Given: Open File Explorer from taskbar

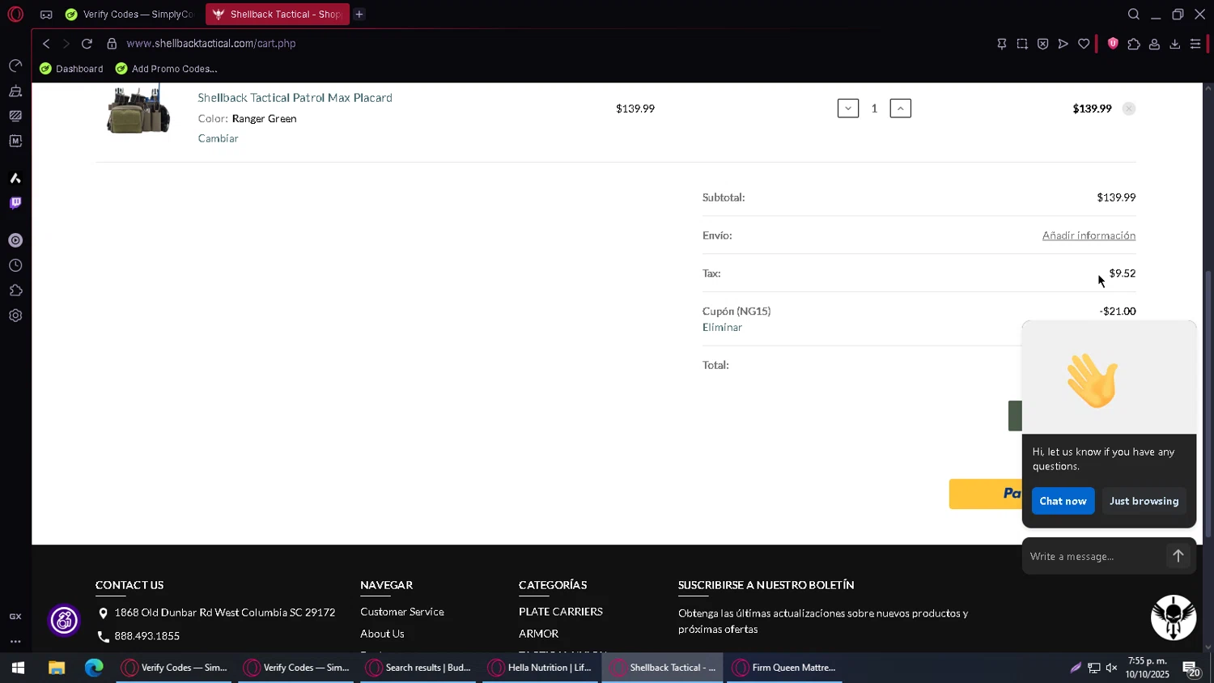Looking at the screenshot, I should tap(56, 668).
